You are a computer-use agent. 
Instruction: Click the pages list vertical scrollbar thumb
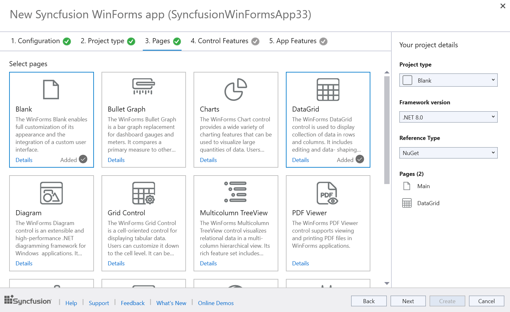point(387,130)
